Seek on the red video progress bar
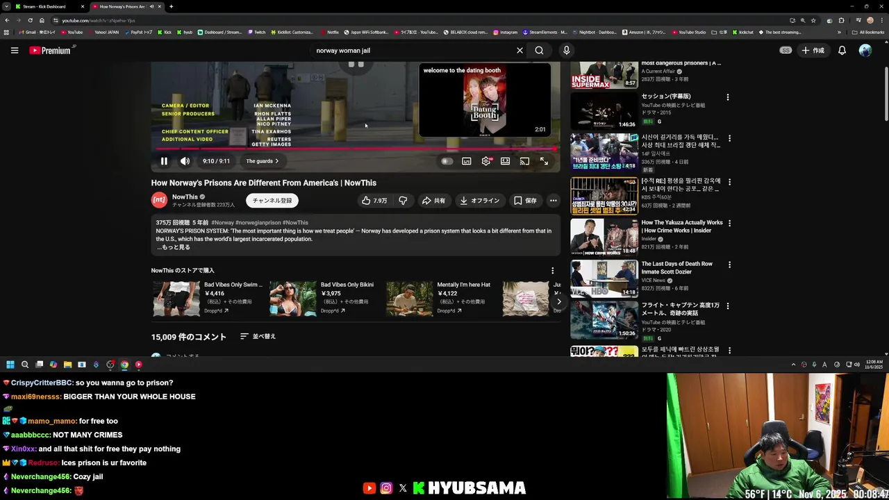889x500 pixels. point(356,149)
